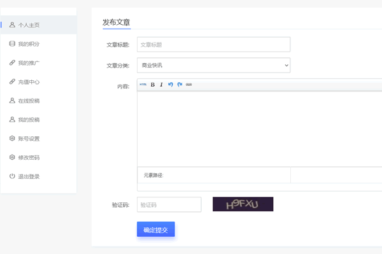Redo edit in editor toolbar
382x254 pixels.
(x=180, y=85)
